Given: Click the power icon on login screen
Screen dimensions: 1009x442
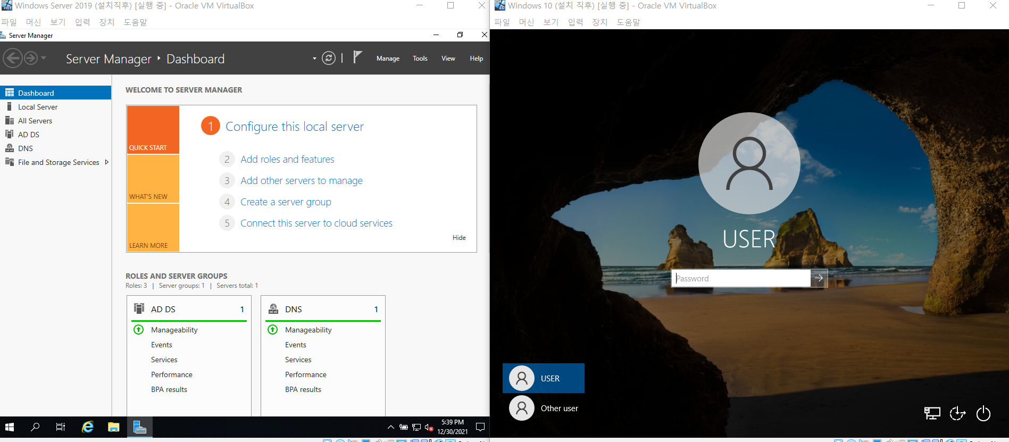Looking at the screenshot, I should coord(983,413).
